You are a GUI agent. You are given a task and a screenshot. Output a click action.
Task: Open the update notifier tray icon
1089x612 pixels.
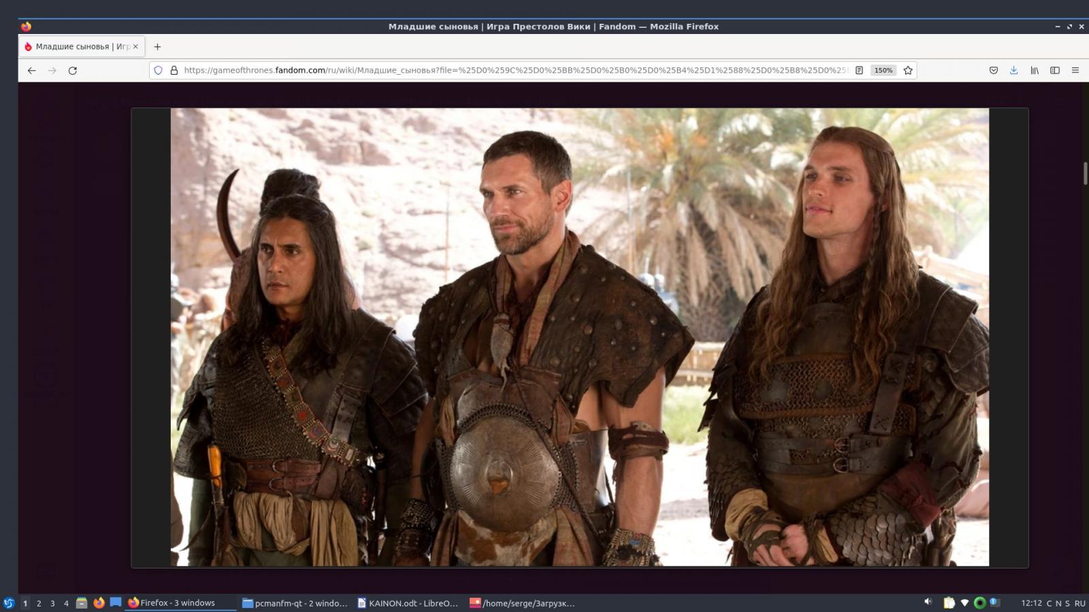point(994,602)
